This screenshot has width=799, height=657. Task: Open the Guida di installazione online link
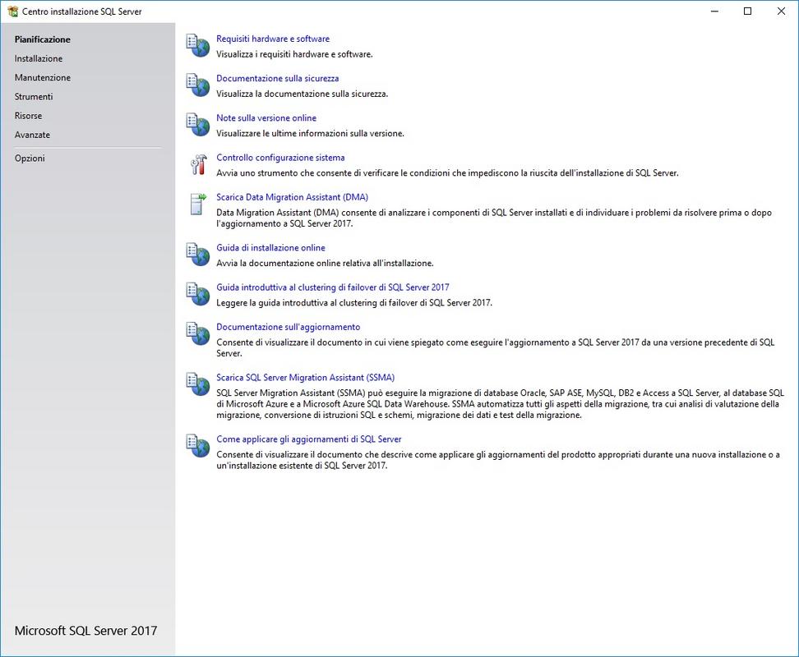(270, 248)
